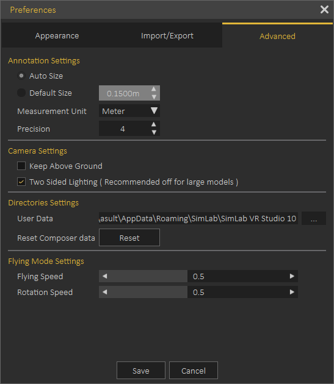334x384 pixels.
Task: Click the User Data path field
Action: [198, 218]
